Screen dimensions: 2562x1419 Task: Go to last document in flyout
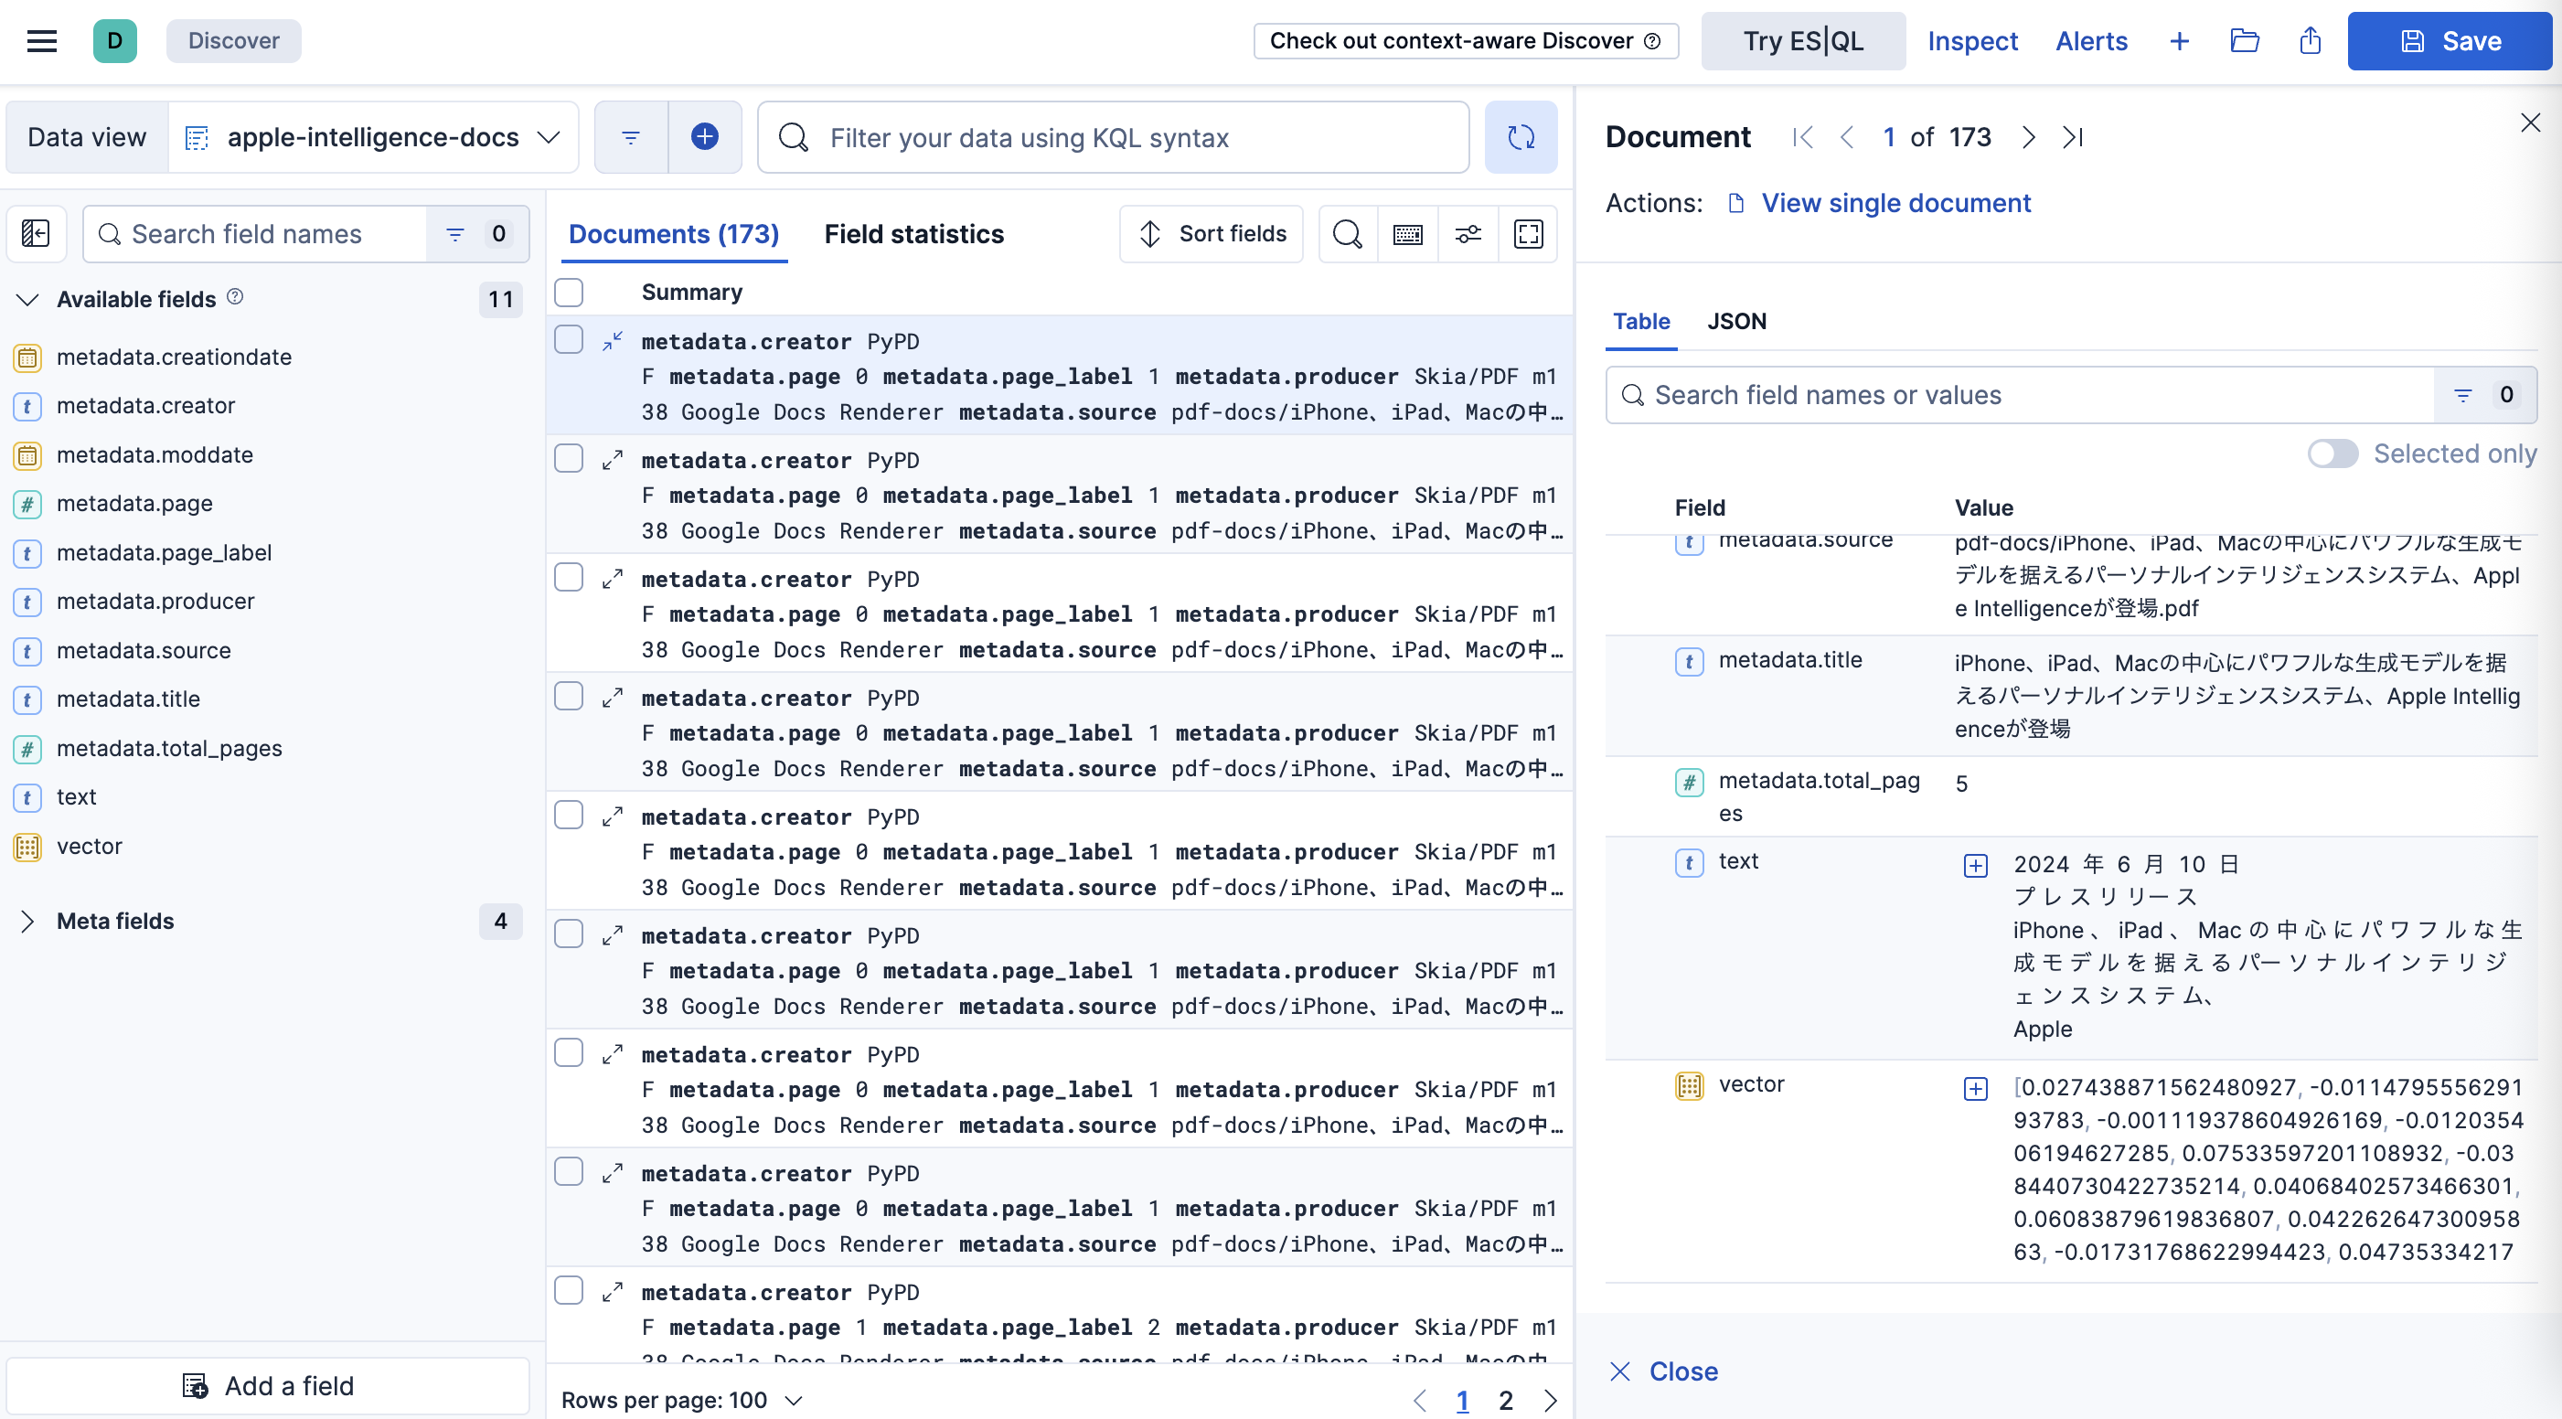(x=2073, y=137)
